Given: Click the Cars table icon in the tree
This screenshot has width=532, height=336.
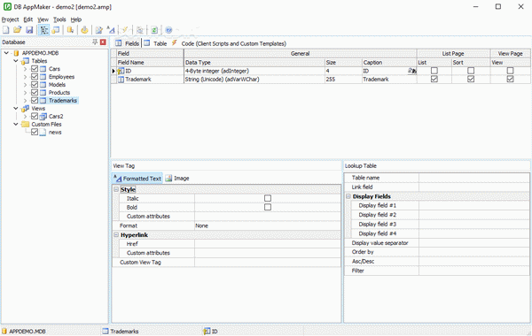Looking at the screenshot, I should [x=43, y=69].
